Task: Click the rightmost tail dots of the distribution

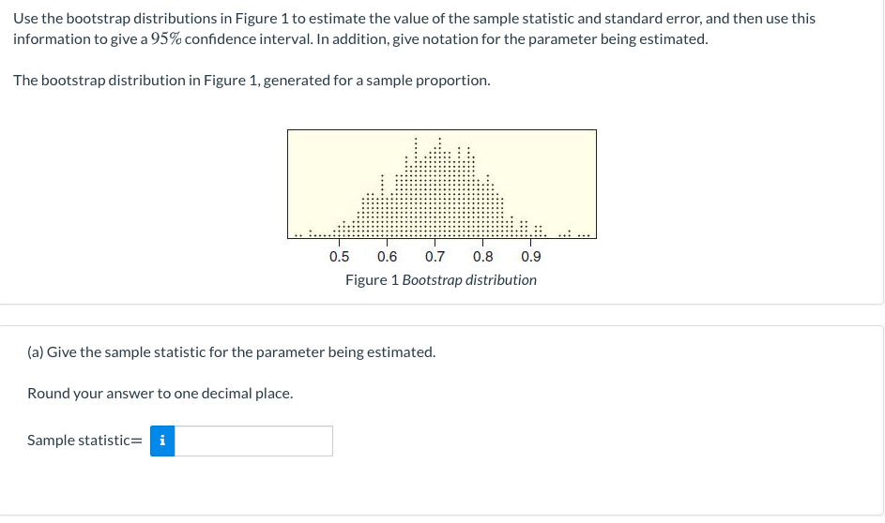Action: click(x=584, y=234)
